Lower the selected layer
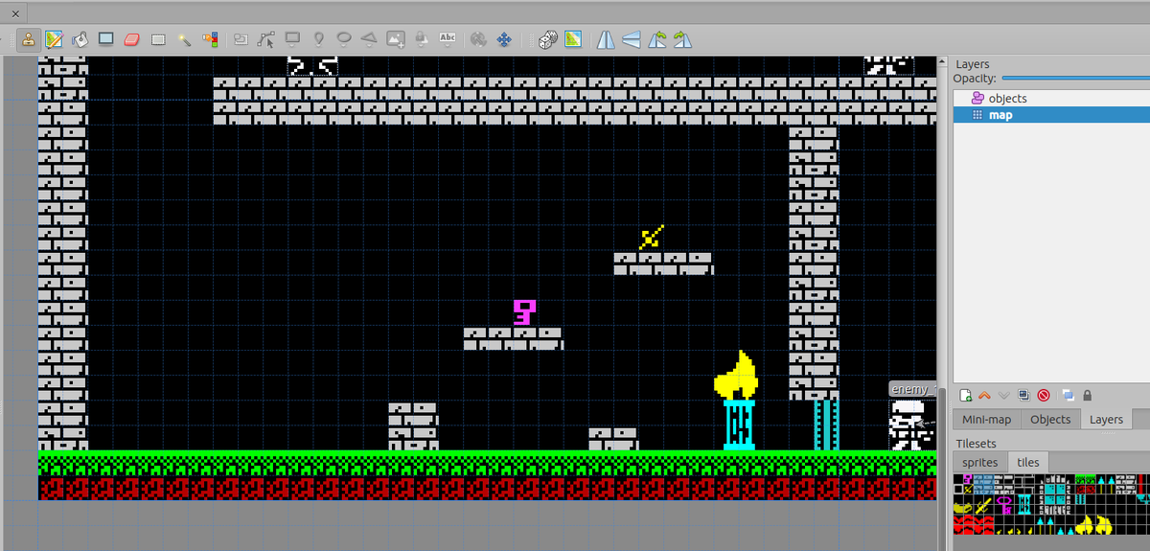The image size is (1150, 551). point(1003,395)
